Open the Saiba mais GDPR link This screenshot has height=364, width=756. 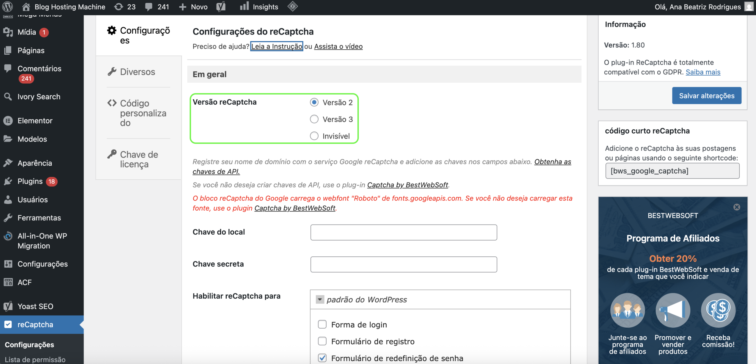pos(703,72)
